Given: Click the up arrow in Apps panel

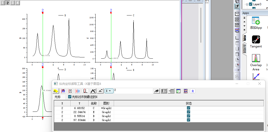Looking at the screenshot, I should pos(244,22).
